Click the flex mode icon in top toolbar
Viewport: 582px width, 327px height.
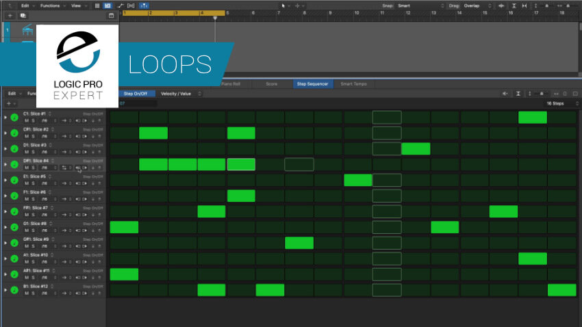pos(131,5)
